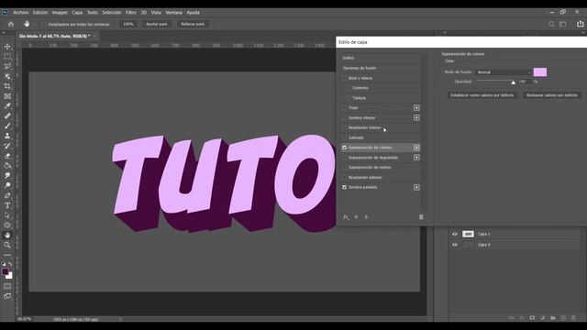This screenshot has width=587, height=330.
Task: Select the Rectangular Marquee tool
Action: click(x=7, y=57)
